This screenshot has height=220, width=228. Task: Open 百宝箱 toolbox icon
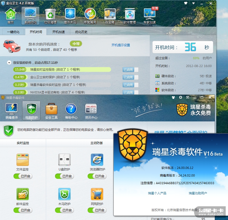(x=110, y=16)
